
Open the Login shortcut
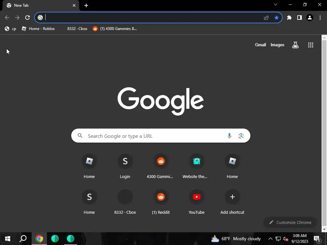pyautogui.click(x=125, y=166)
